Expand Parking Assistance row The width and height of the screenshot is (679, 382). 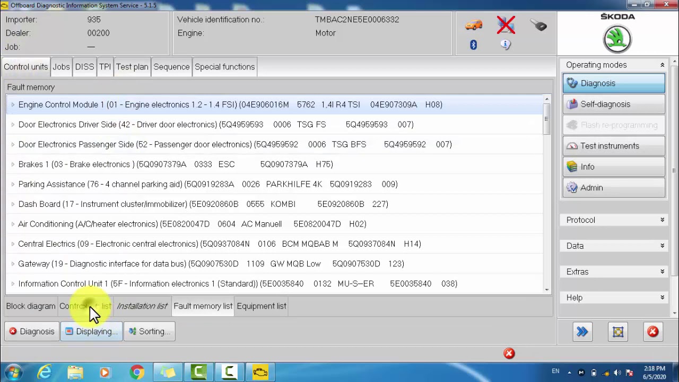pyautogui.click(x=13, y=184)
